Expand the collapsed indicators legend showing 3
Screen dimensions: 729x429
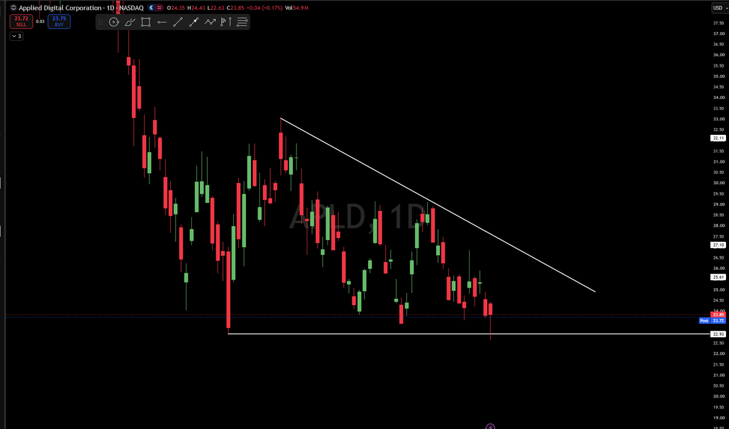[16, 36]
